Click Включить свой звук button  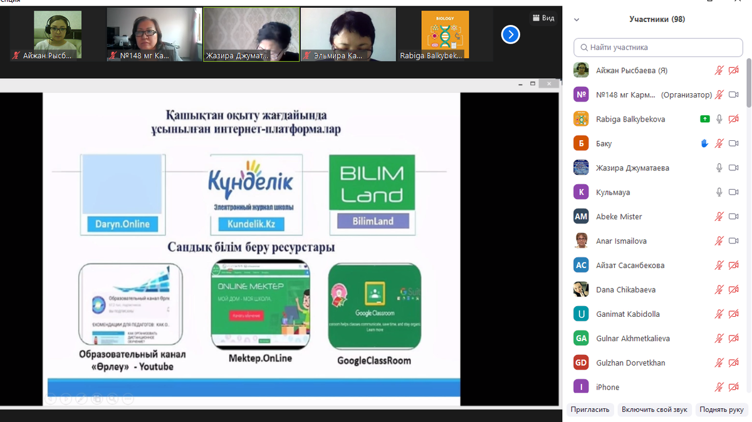[654, 409]
